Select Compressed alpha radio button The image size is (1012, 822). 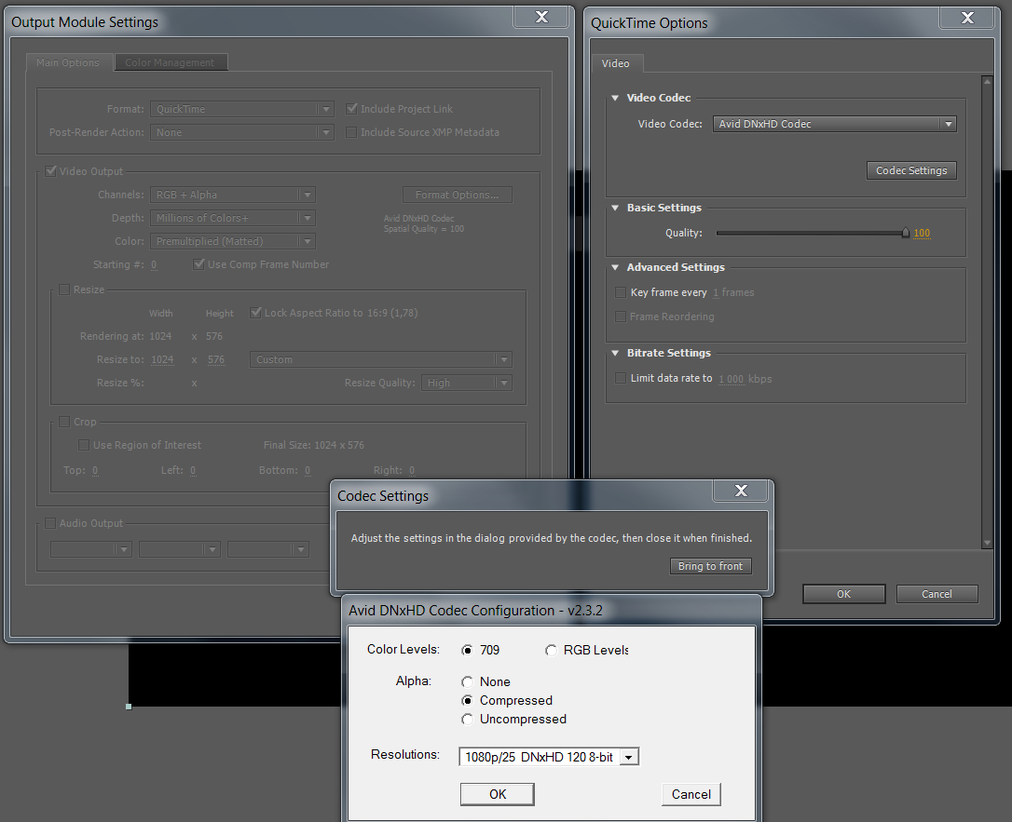(x=467, y=700)
